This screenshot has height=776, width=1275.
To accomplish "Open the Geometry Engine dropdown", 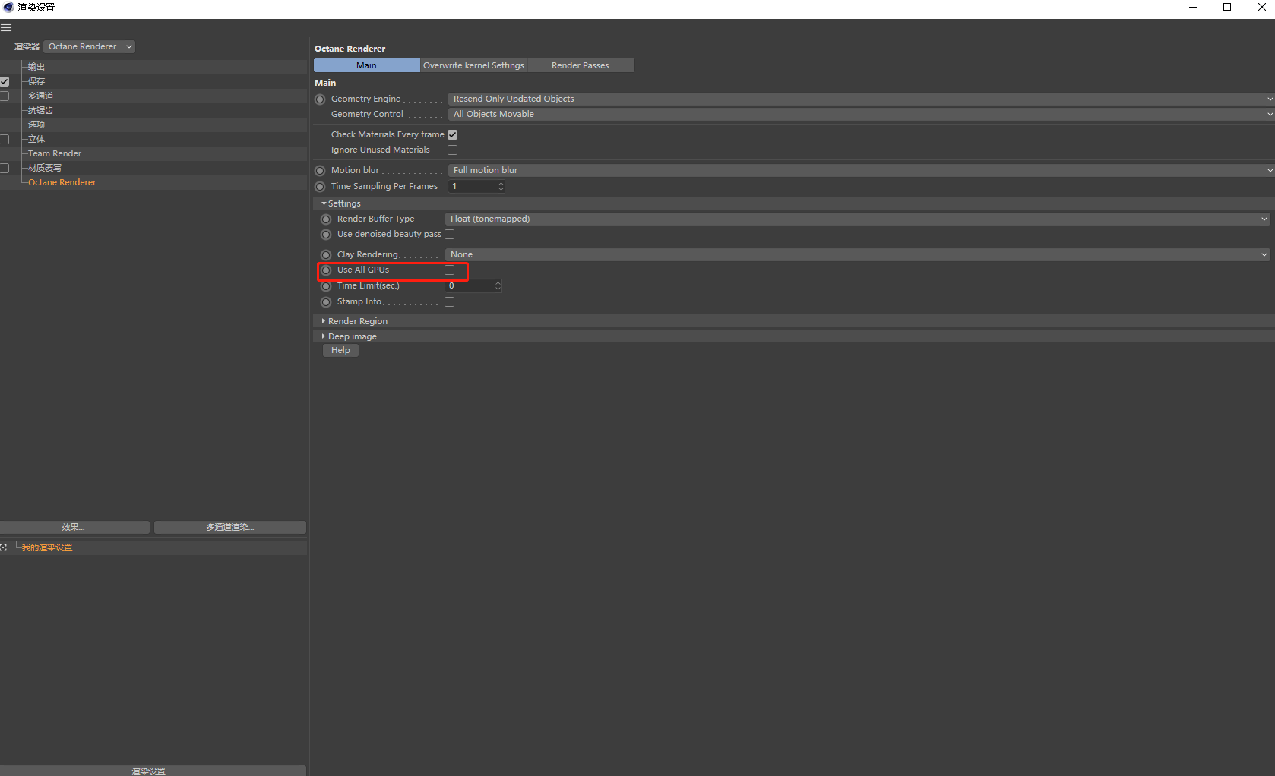I will click(x=861, y=99).
